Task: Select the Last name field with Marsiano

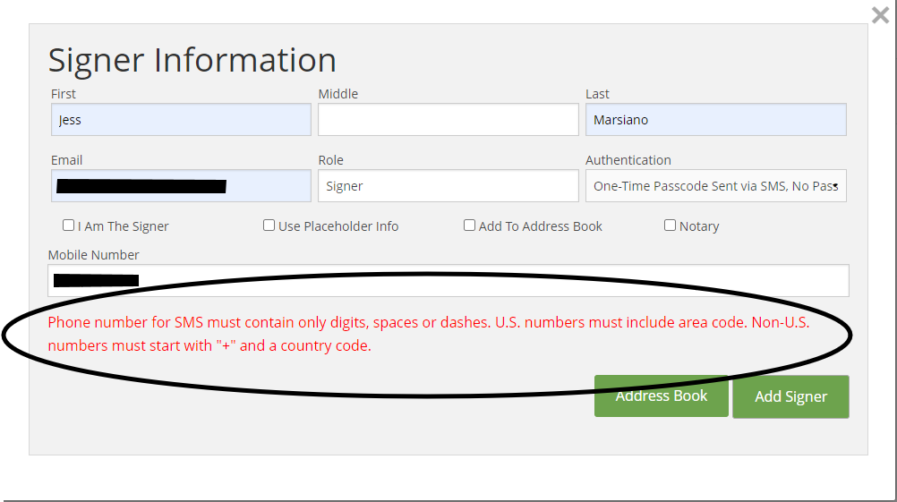Action: coord(715,120)
